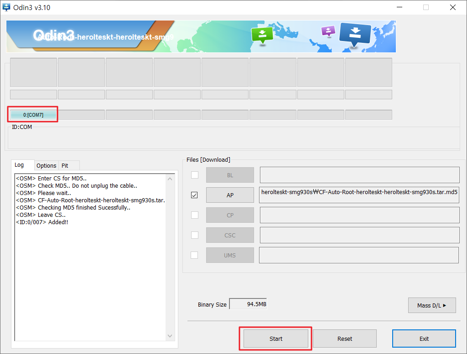467x354 pixels.
Task: Click the large blue download icon on banner
Action: pos(355,35)
